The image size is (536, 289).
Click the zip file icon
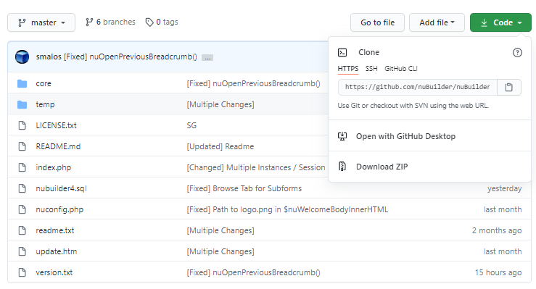pyautogui.click(x=342, y=166)
